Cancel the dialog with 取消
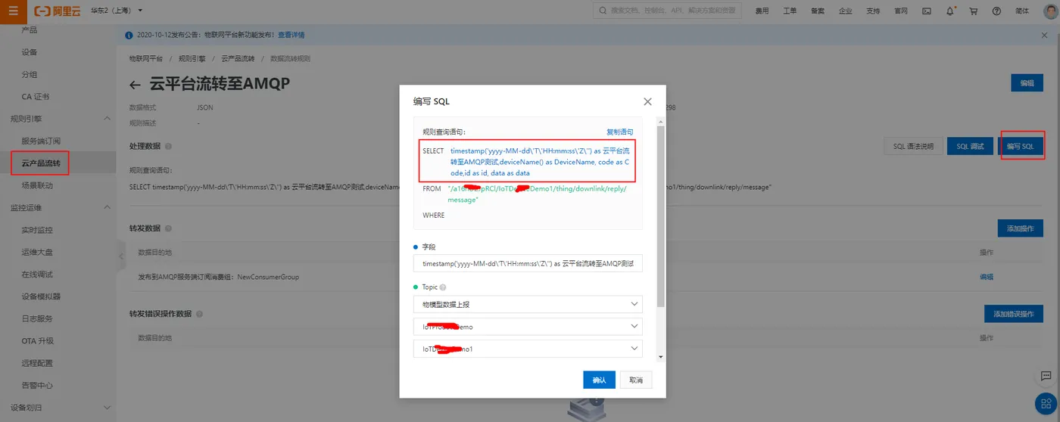This screenshot has height=422, width=1060. pos(636,380)
